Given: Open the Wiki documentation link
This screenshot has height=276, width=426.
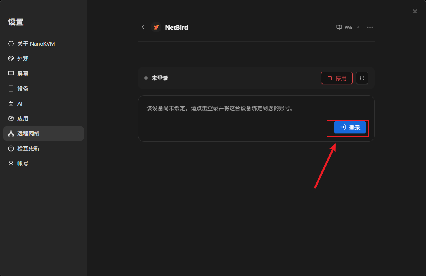Looking at the screenshot, I should [x=348, y=27].
